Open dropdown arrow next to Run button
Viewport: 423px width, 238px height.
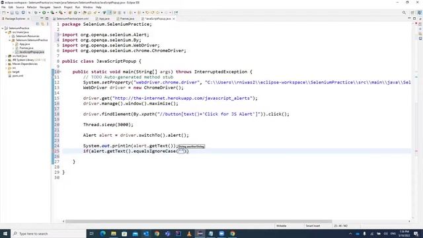[x=48, y=13]
